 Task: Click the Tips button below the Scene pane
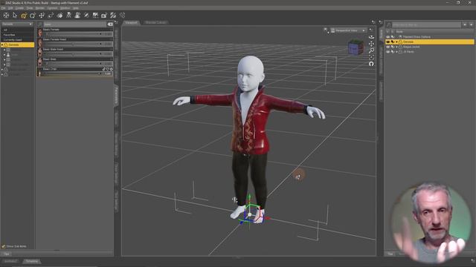(390, 254)
